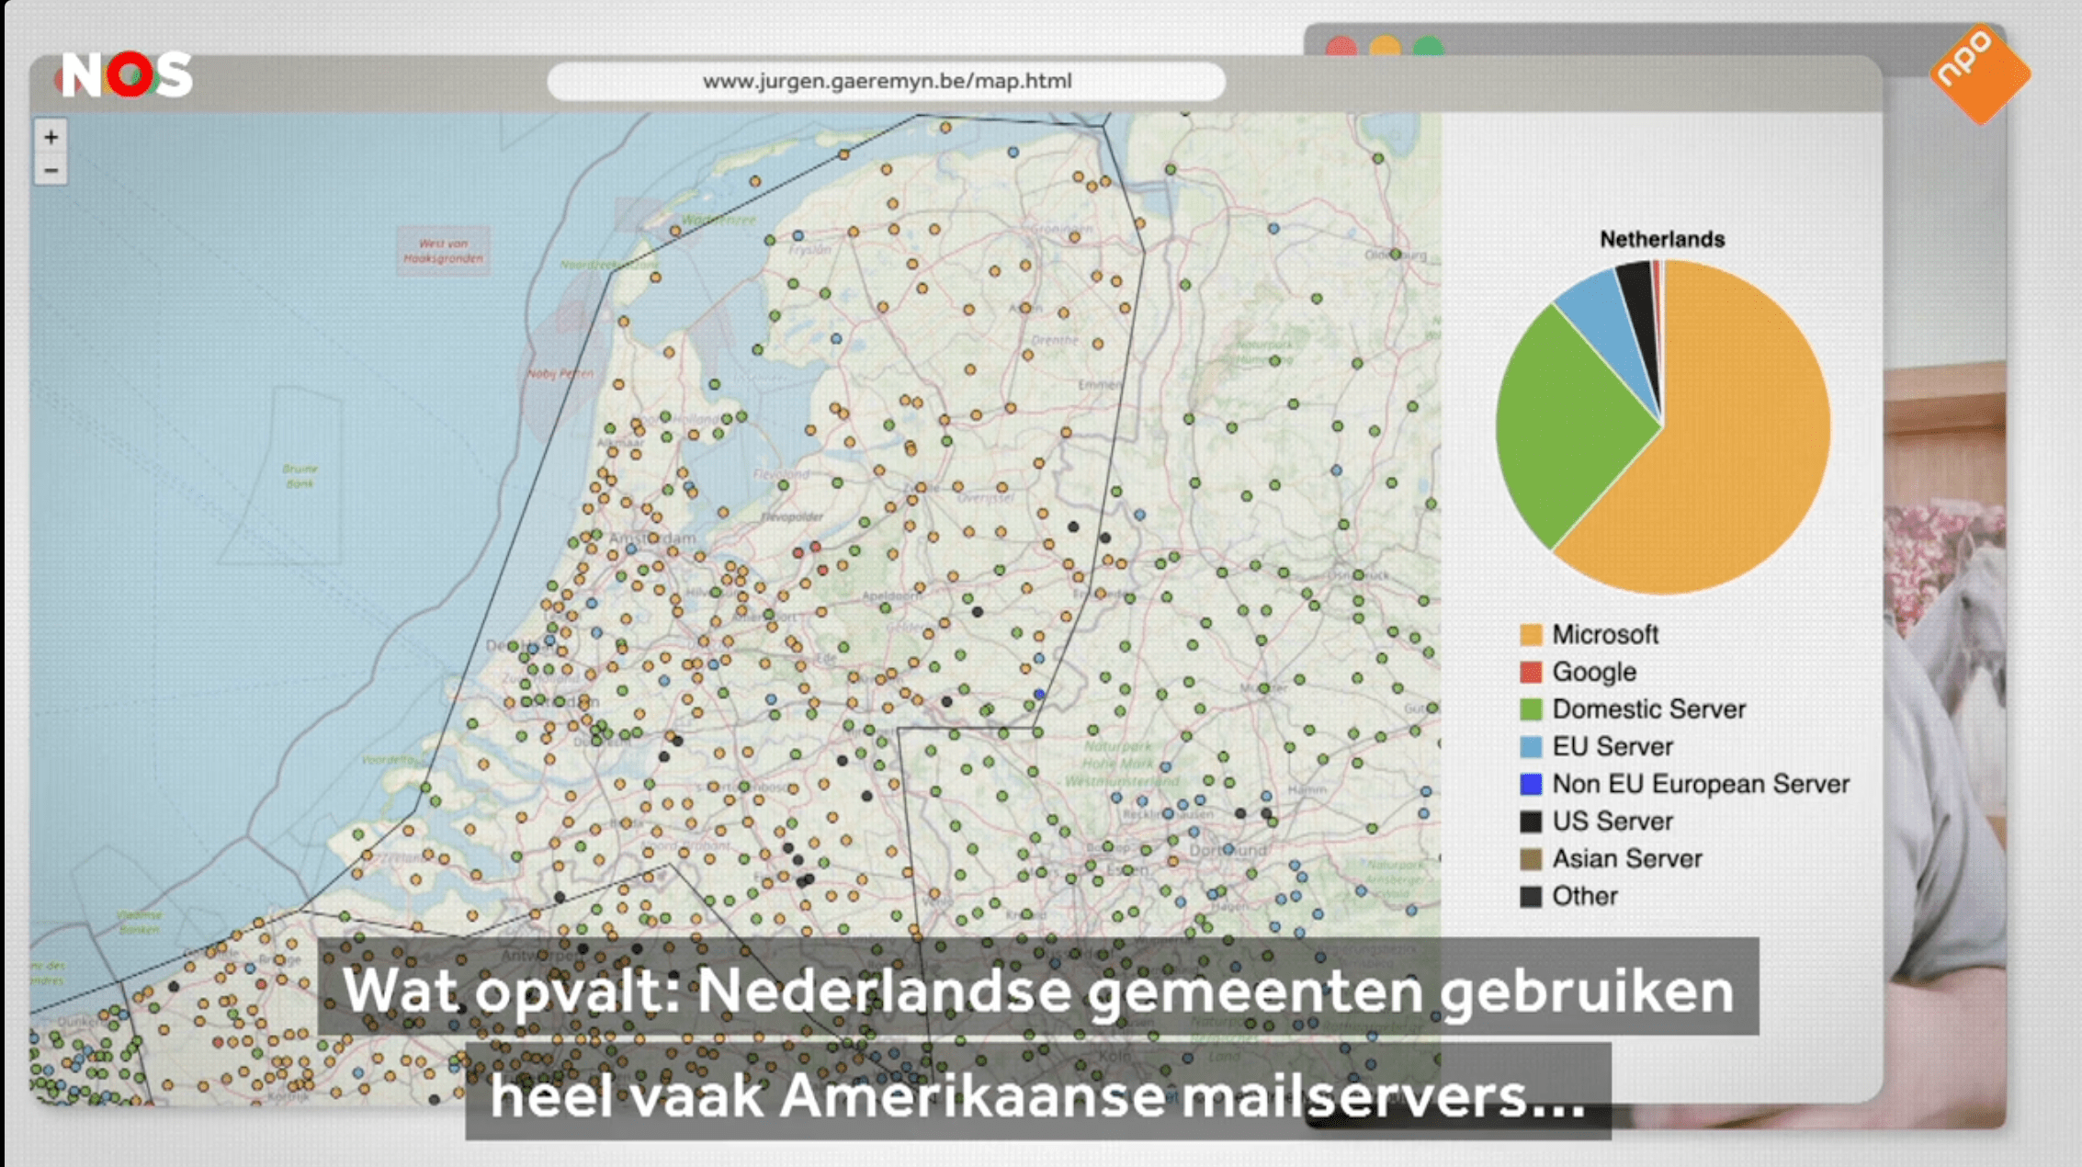Click the EU Server light blue swatch
This screenshot has height=1167, width=2082.
tap(1531, 747)
